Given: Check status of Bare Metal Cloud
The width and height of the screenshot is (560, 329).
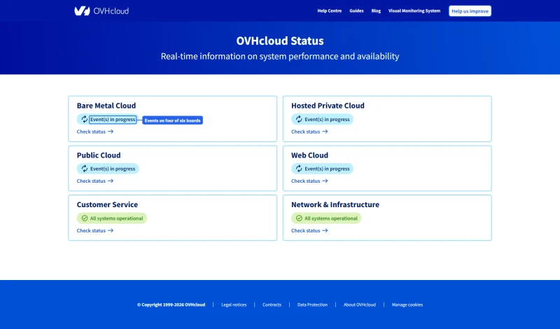Looking at the screenshot, I should pyautogui.click(x=95, y=132).
